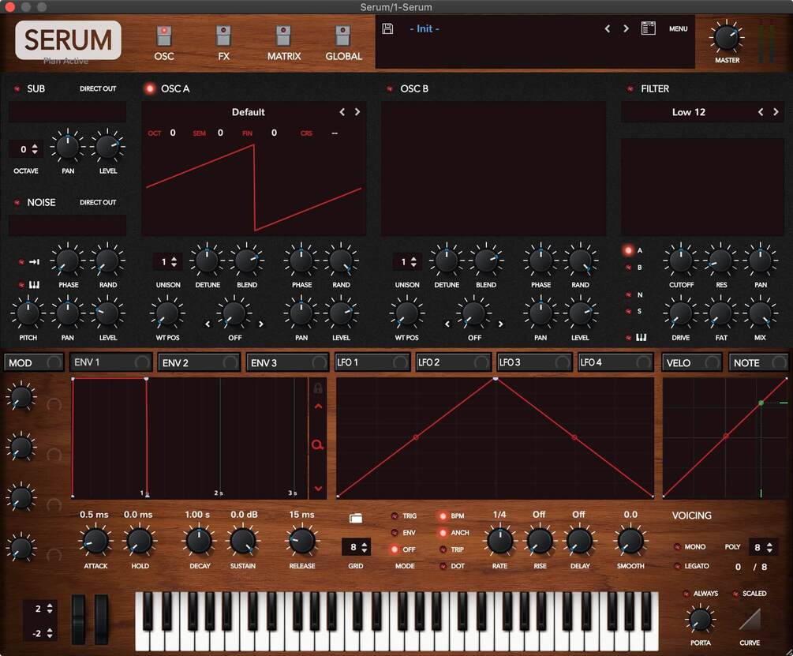Enable LEGATO mode

pyautogui.click(x=677, y=566)
